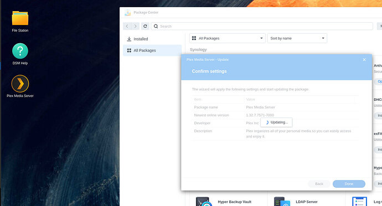
Task: Click the Value column header
Action: pos(250,100)
